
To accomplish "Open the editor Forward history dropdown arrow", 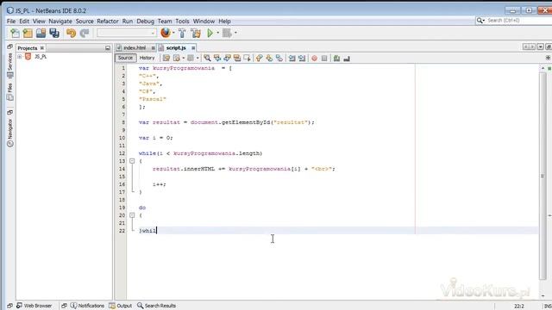I will (x=198, y=58).
